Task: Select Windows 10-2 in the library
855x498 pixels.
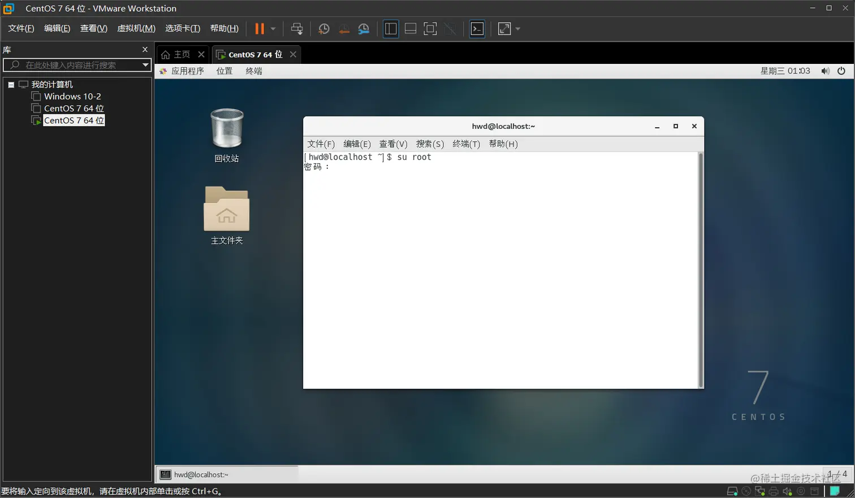Action: tap(72, 96)
